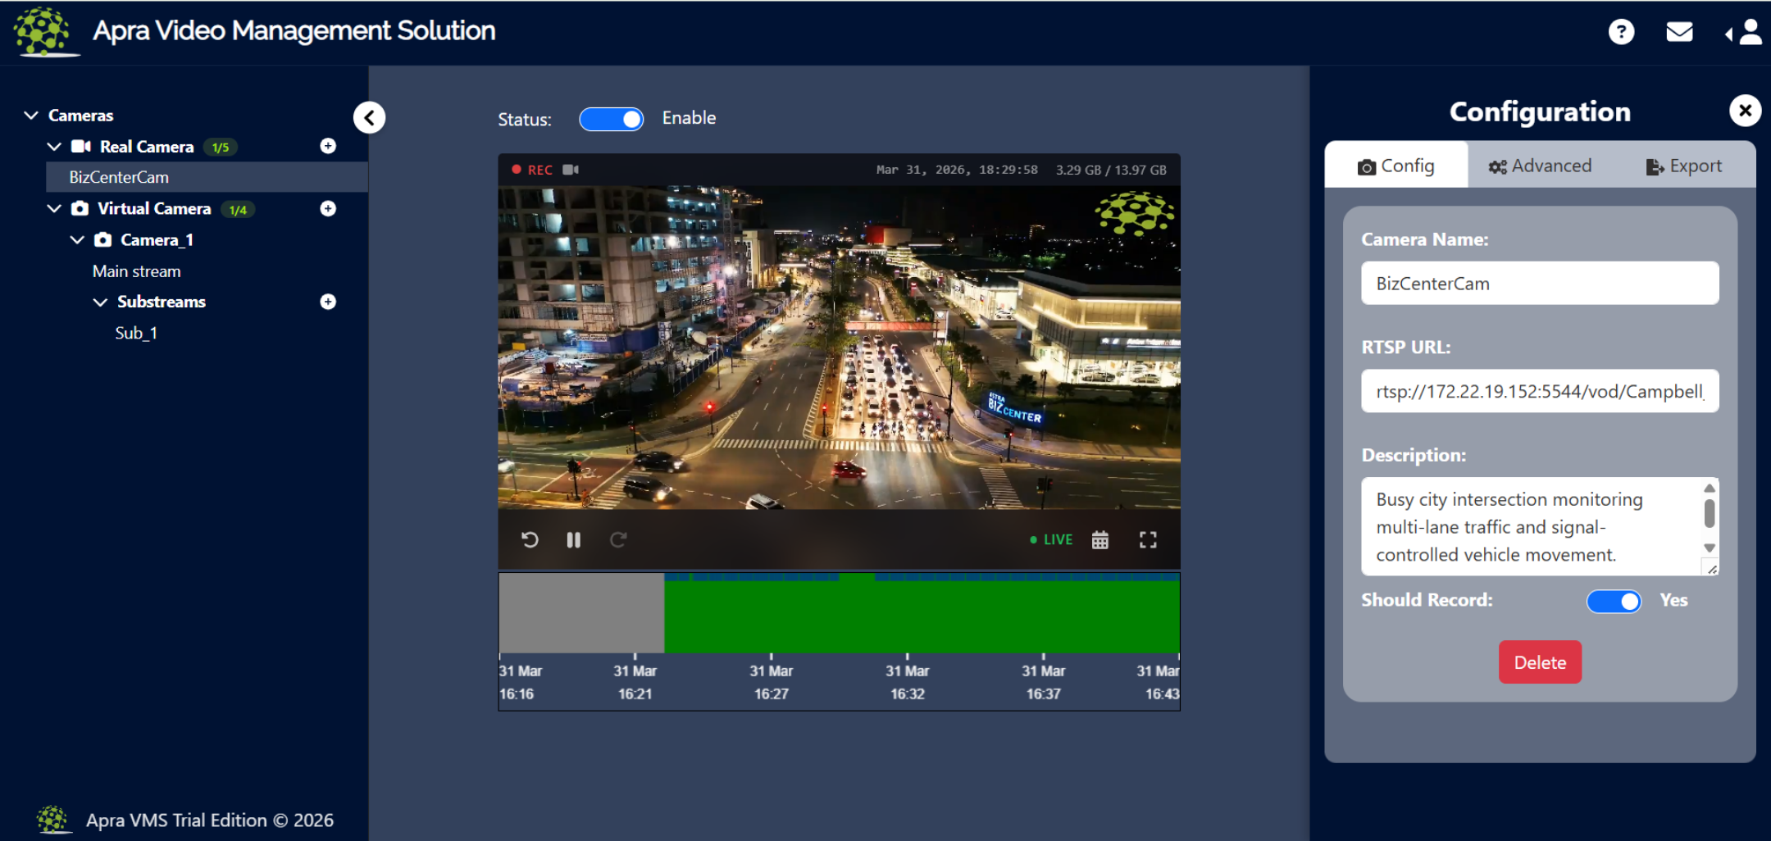Collapse the Real Camera group
Image resolution: width=1771 pixels, height=841 pixels.
(54, 147)
